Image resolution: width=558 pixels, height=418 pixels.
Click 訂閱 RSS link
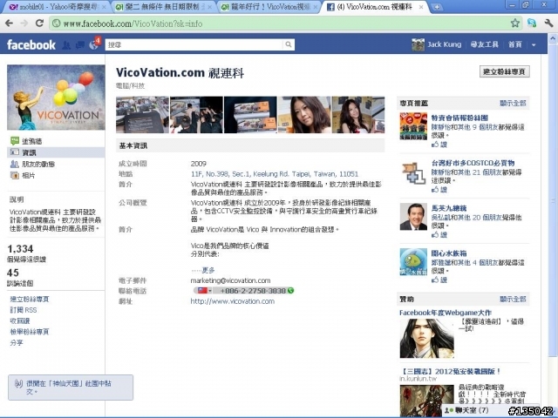[24, 310]
